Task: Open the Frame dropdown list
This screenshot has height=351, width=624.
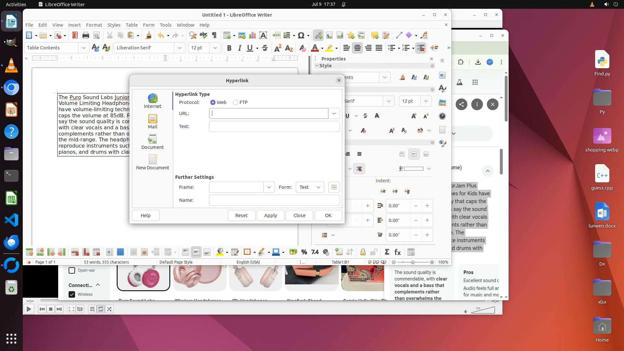Action: pos(269,187)
